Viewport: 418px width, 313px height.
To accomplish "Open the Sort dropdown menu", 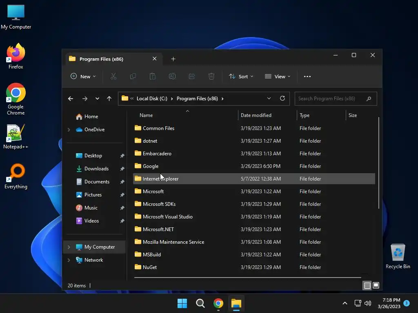I will (241, 76).
